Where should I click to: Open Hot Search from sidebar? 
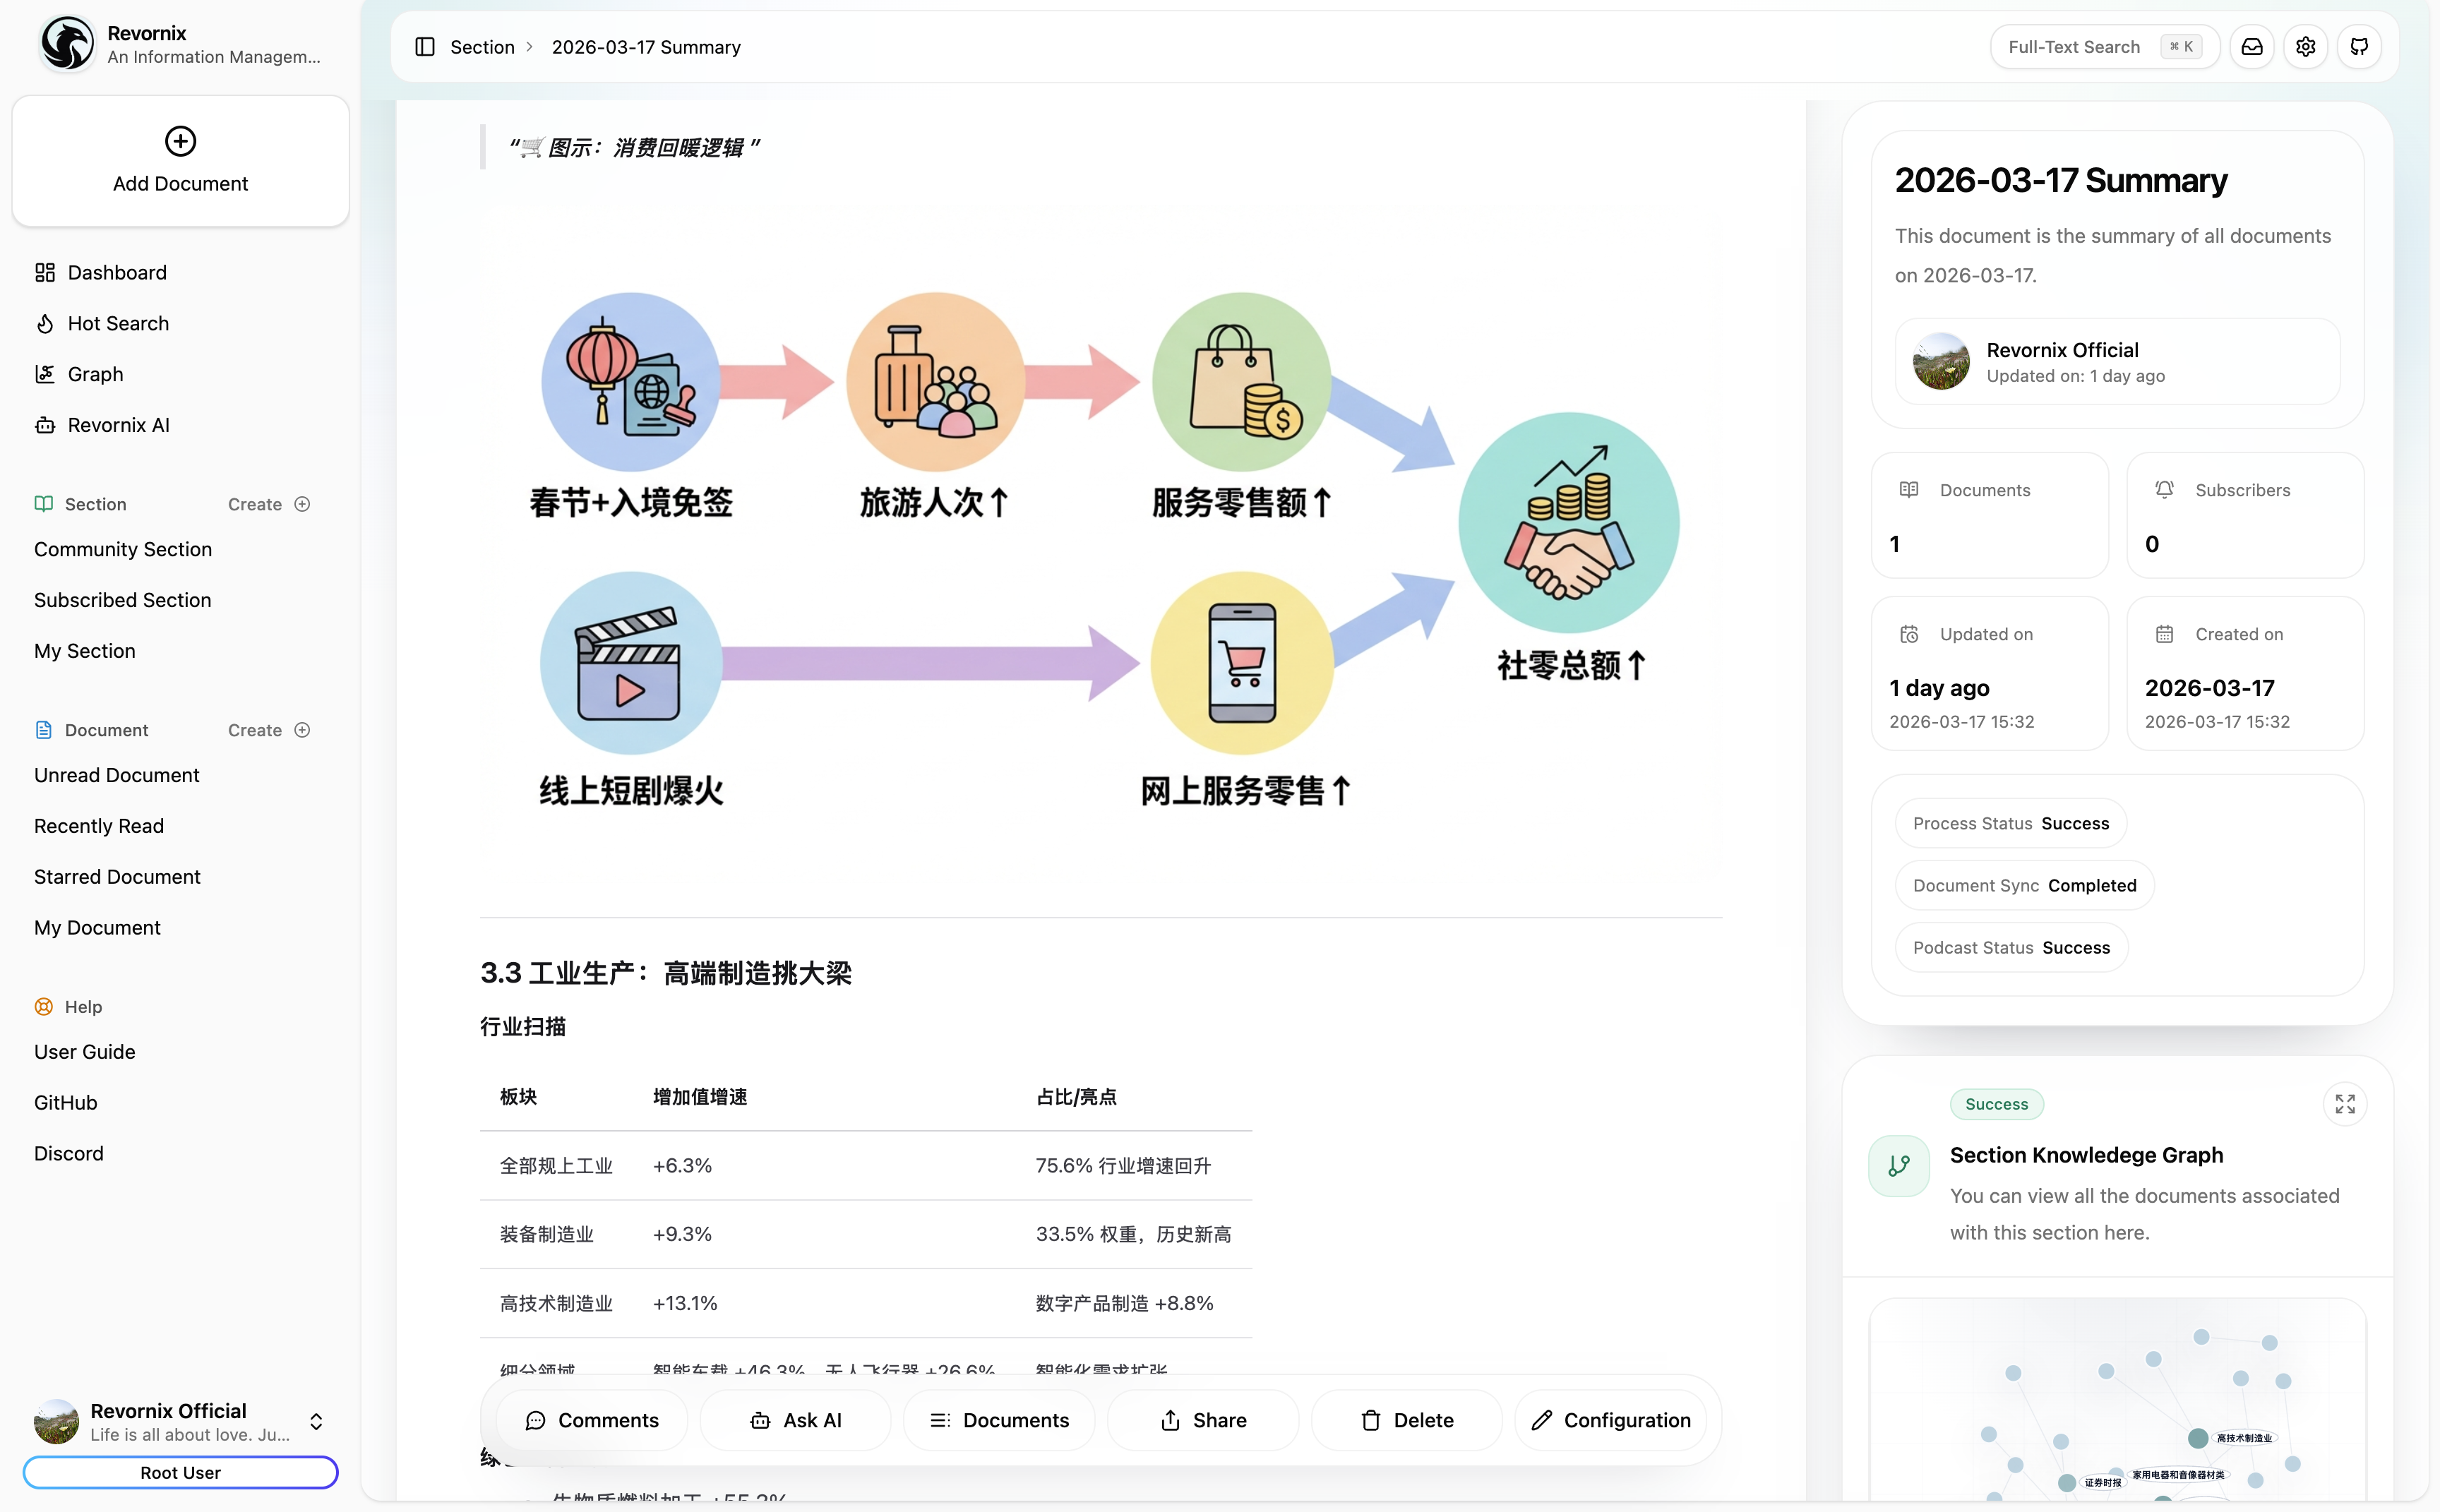[x=118, y=323]
